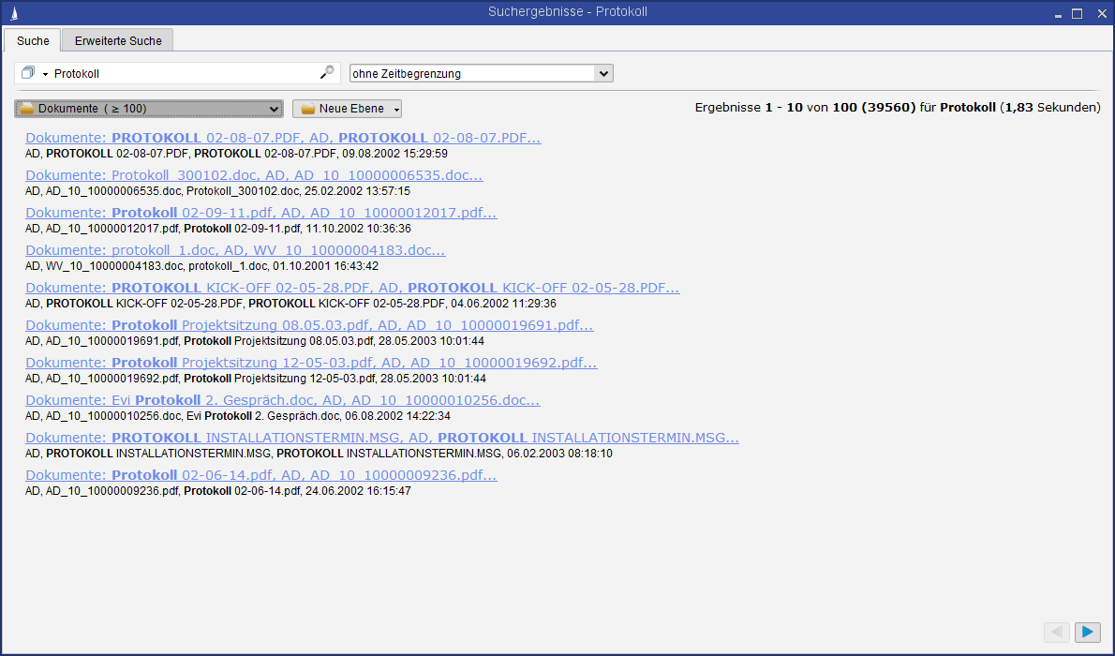This screenshot has height=656, width=1115.
Task: Open 'Protokoll Projektsitzung 08.05.03.pdf' link
Action: pyautogui.click(x=309, y=325)
